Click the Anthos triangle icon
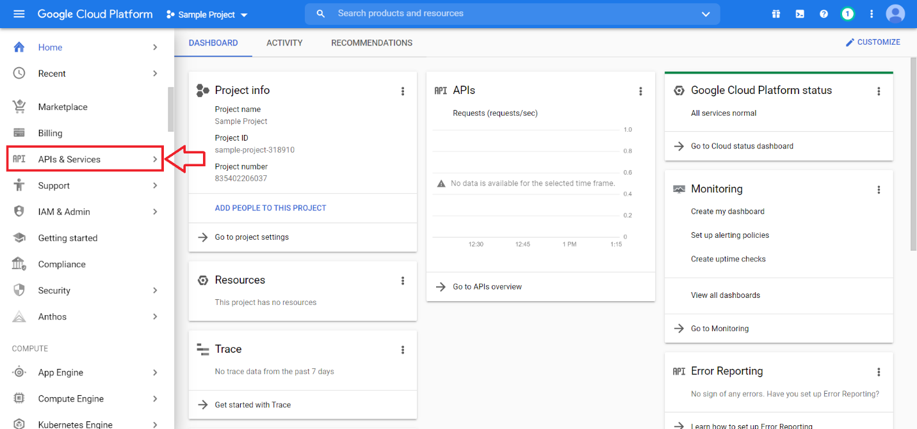This screenshot has height=429, width=917. 19,316
